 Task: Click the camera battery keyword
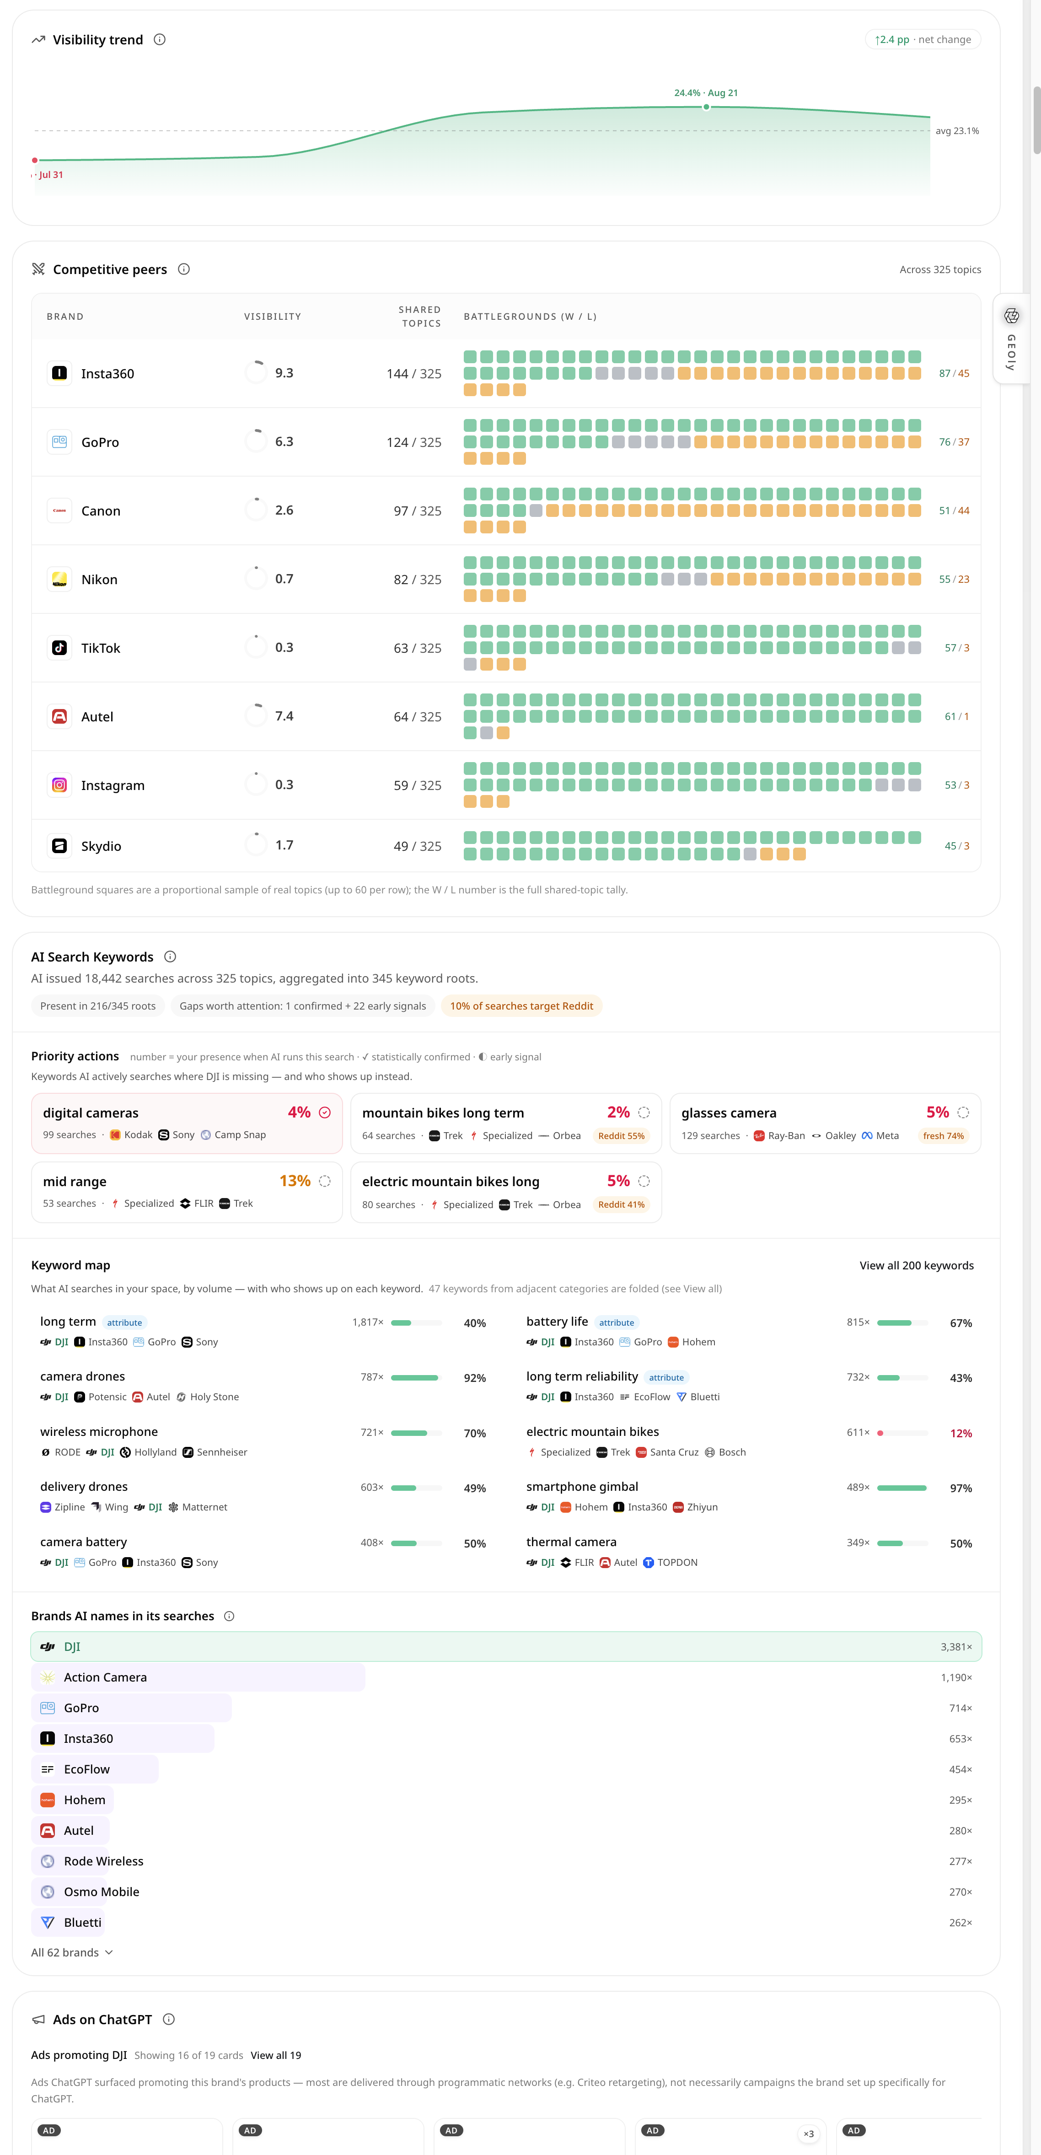84,1542
